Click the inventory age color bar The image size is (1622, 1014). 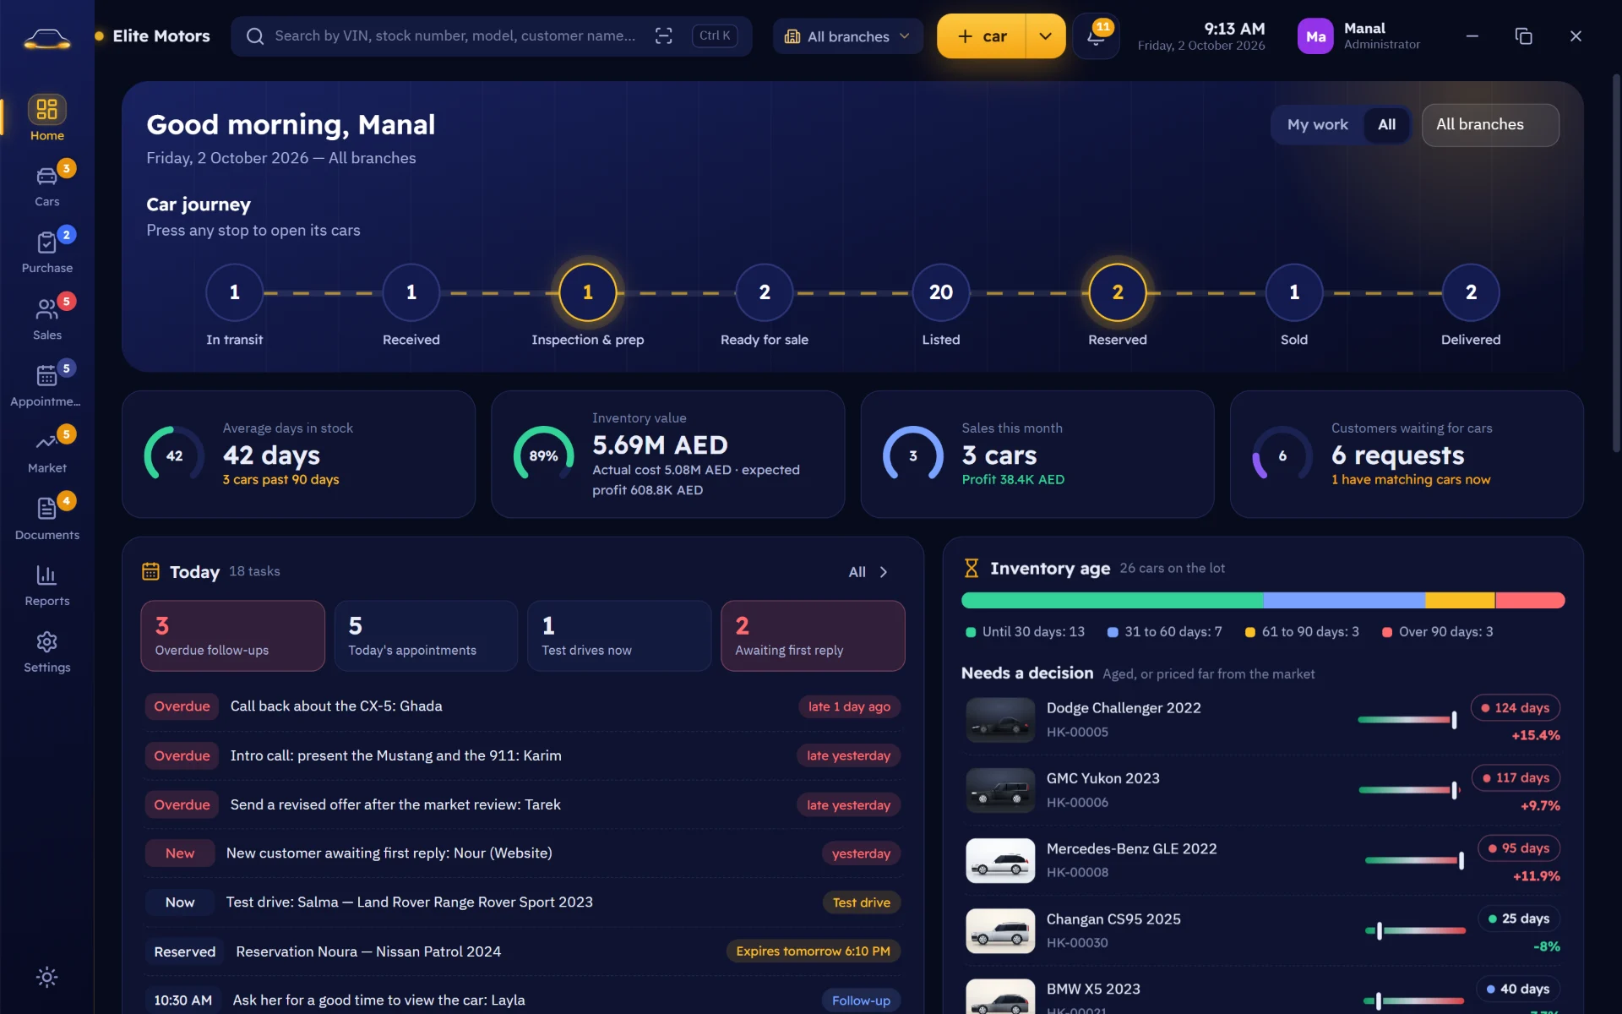click(1263, 600)
